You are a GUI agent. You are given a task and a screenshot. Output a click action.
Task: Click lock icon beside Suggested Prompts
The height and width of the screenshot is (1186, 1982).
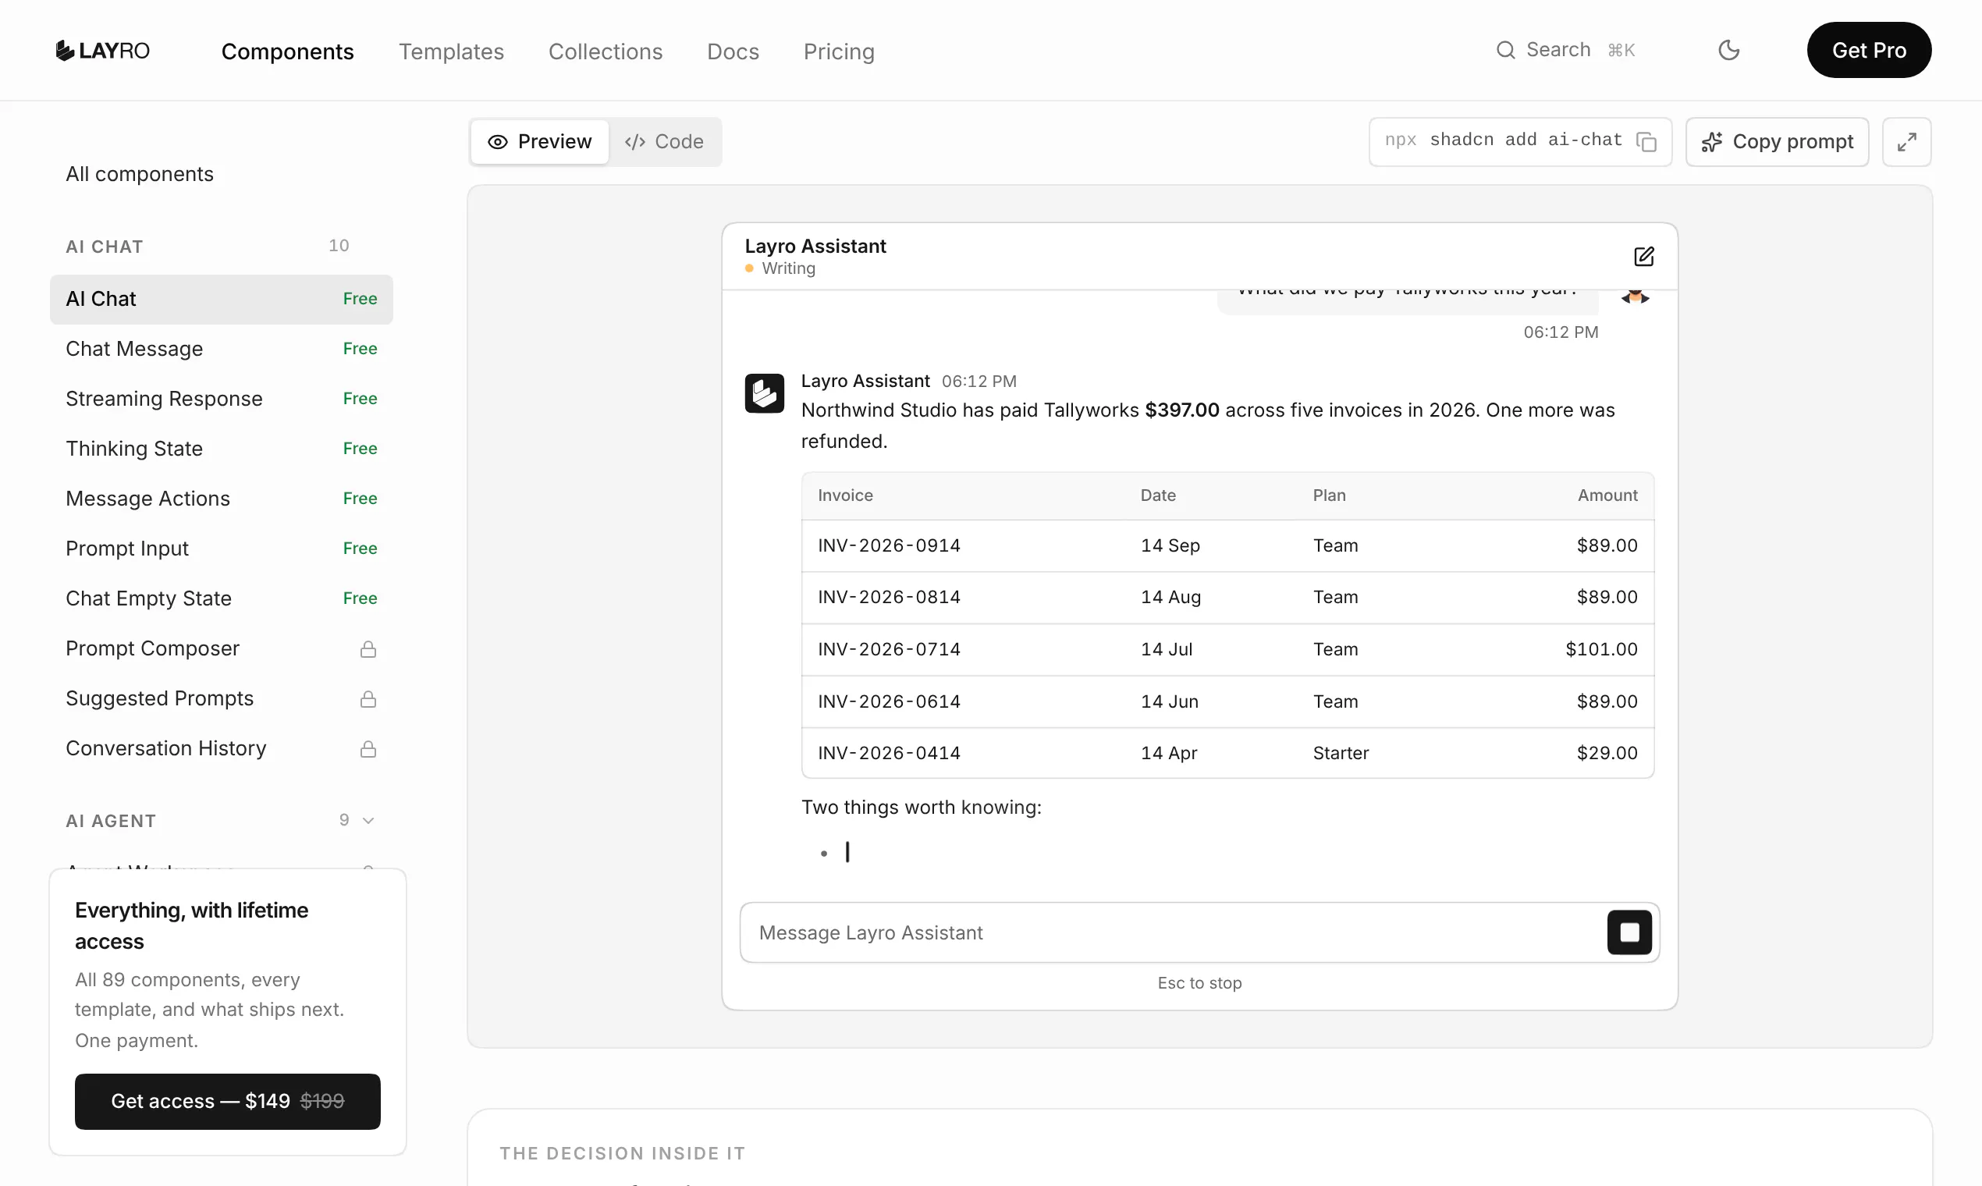368,699
